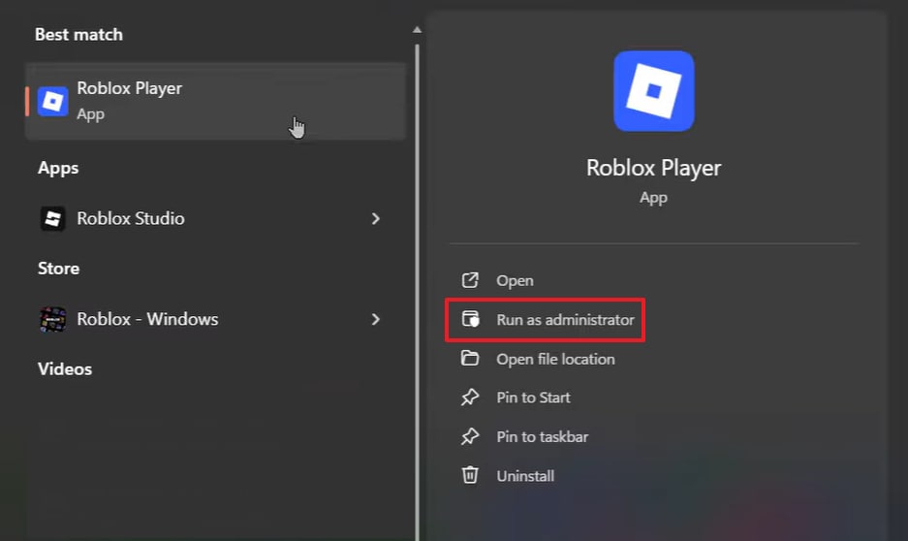Click the Roblox Player title in details pane
This screenshot has width=908, height=541.
tap(654, 168)
